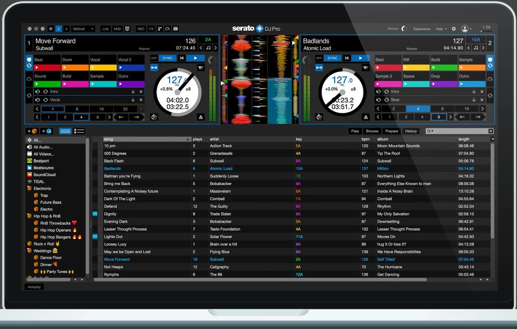Click the Link button
517x329 pixels.
click(x=106, y=29)
